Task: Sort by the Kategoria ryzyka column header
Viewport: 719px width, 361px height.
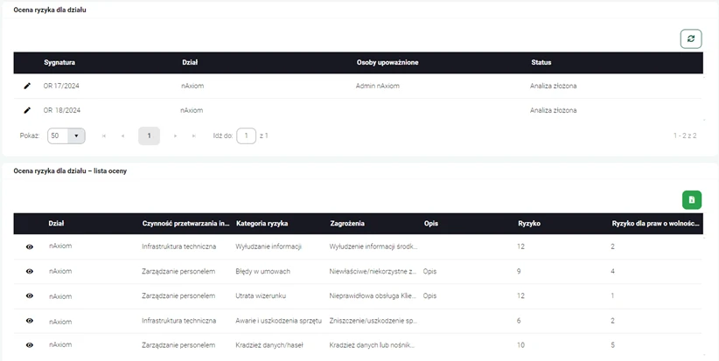Action: coord(268,224)
